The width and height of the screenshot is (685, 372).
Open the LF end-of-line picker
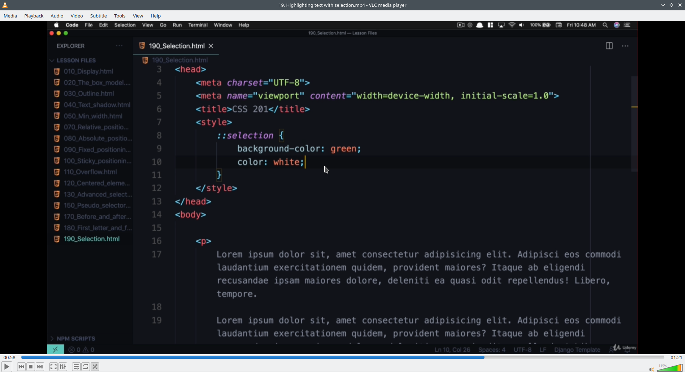pyautogui.click(x=543, y=350)
